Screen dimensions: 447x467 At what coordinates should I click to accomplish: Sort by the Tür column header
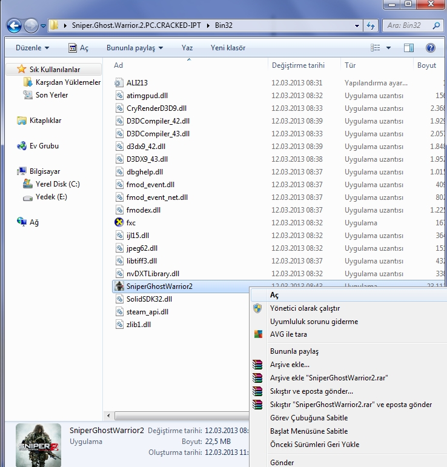[x=350, y=65]
